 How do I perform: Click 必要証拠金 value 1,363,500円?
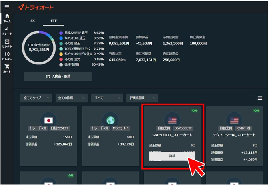173,44
